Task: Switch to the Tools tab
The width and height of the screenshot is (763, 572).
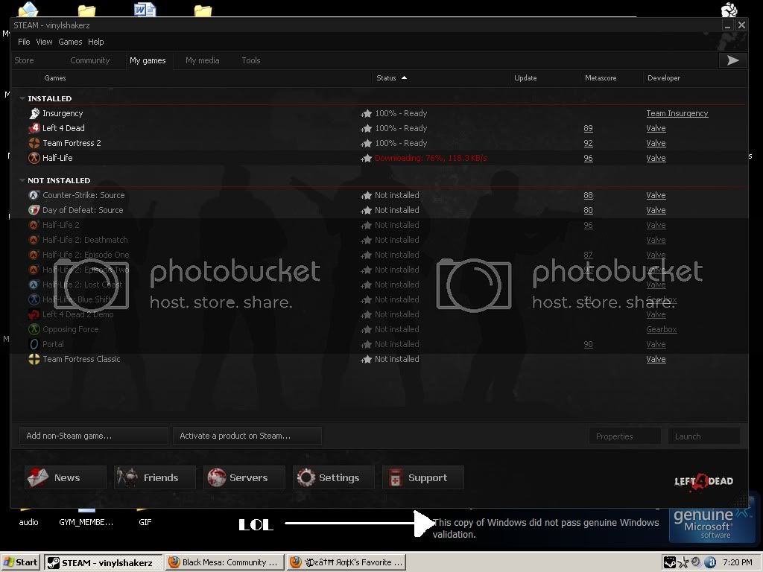Action: [251, 60]
